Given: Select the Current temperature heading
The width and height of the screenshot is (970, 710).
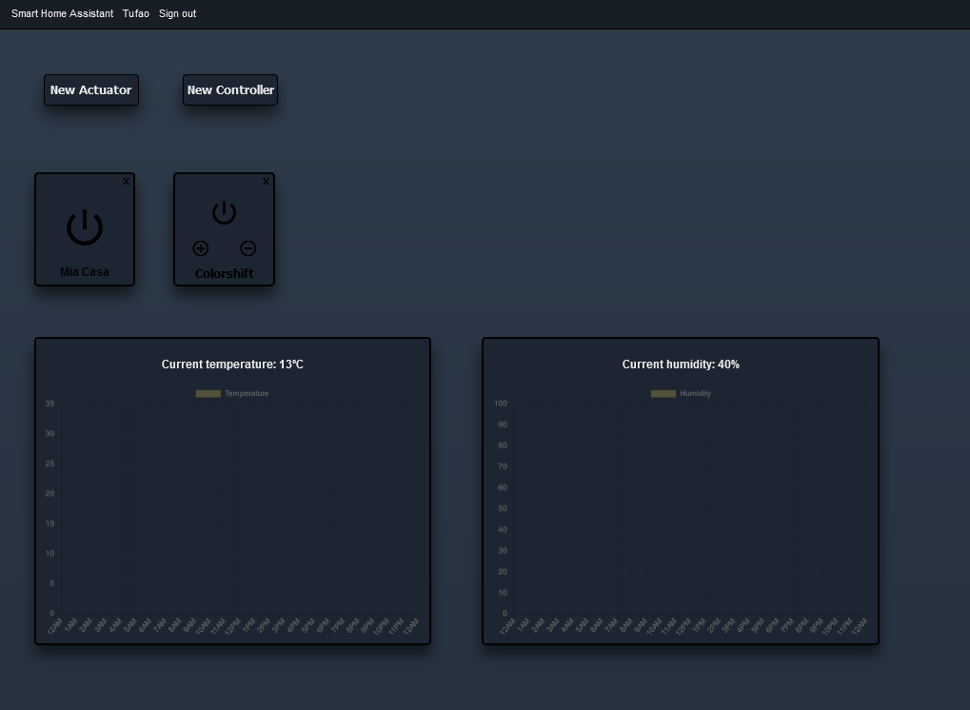Looking at the screenshot, I should coord(232,365).
